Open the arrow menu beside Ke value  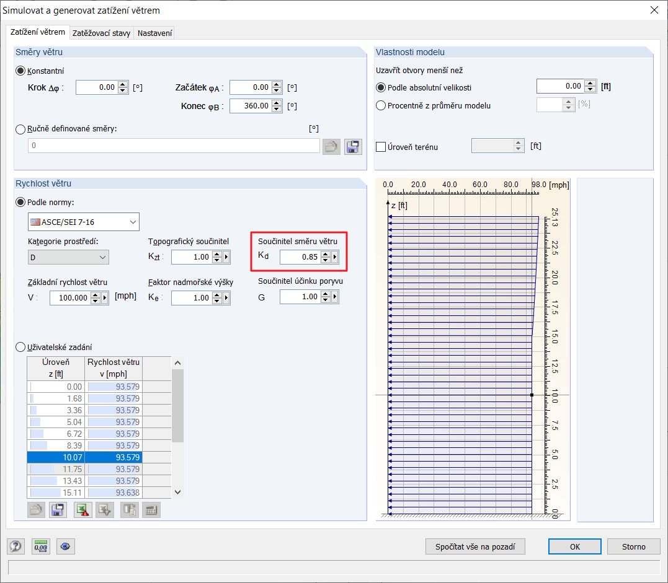coord(226,298)
